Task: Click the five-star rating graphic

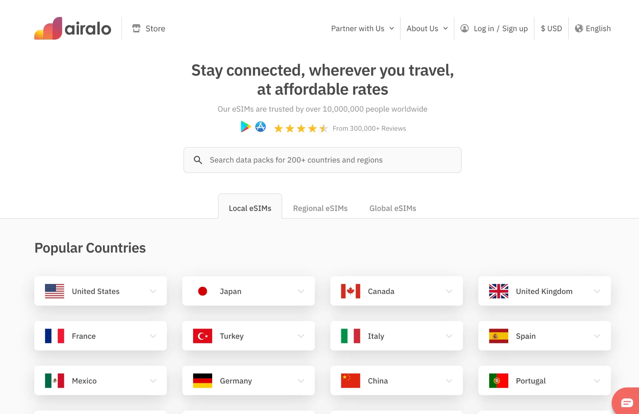Action: pos(301,128)
